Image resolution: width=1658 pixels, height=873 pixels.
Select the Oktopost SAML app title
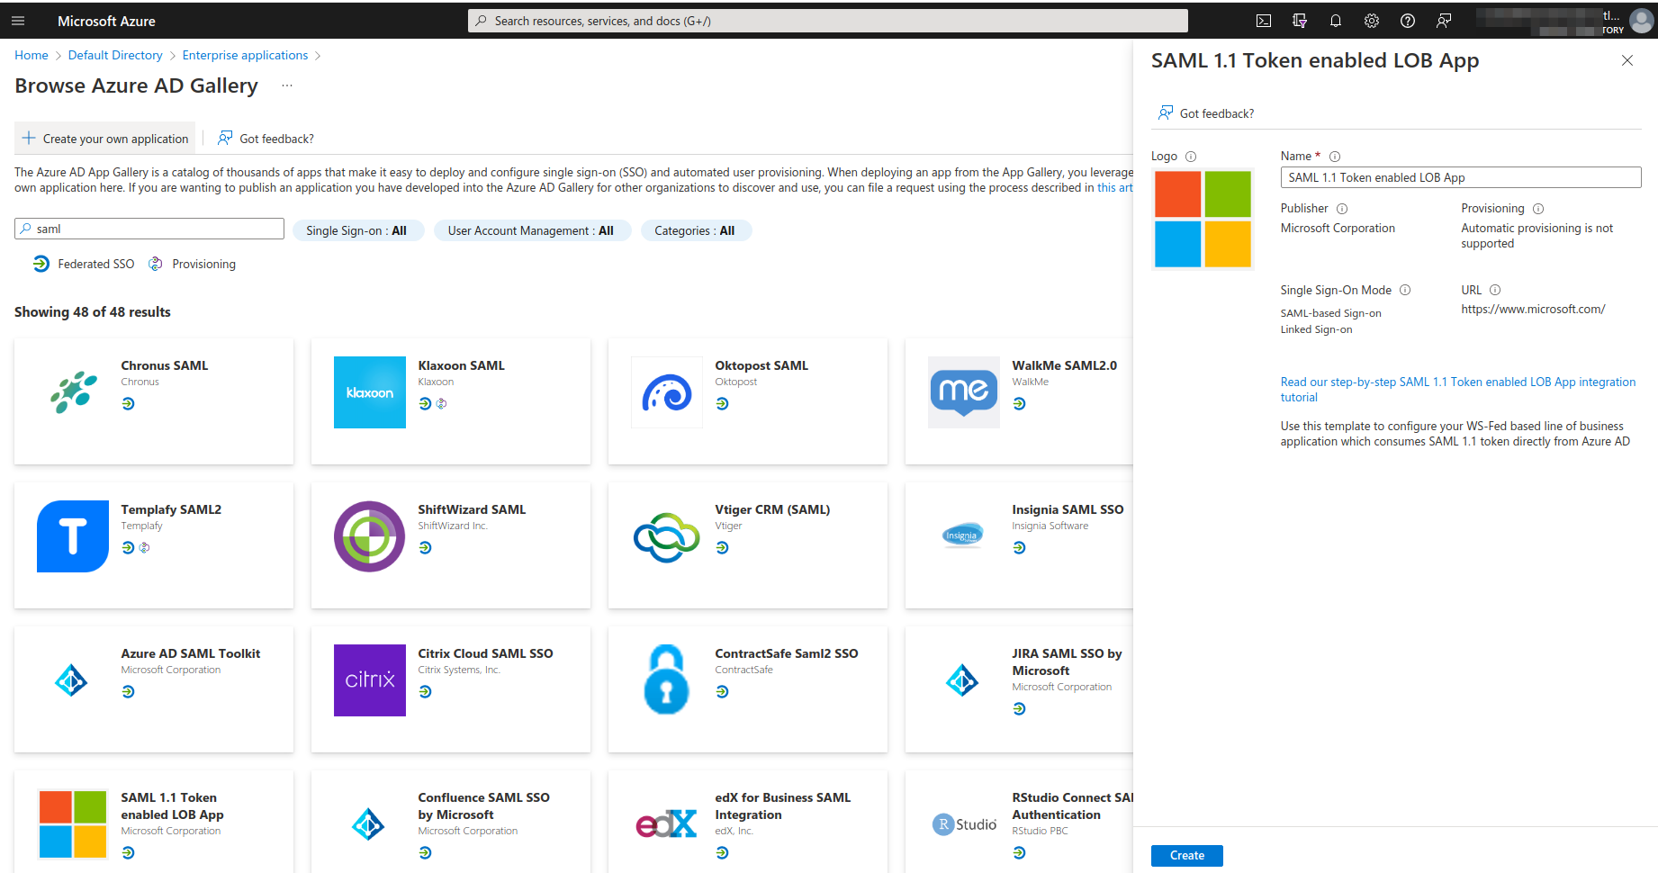tap(761, 365)
